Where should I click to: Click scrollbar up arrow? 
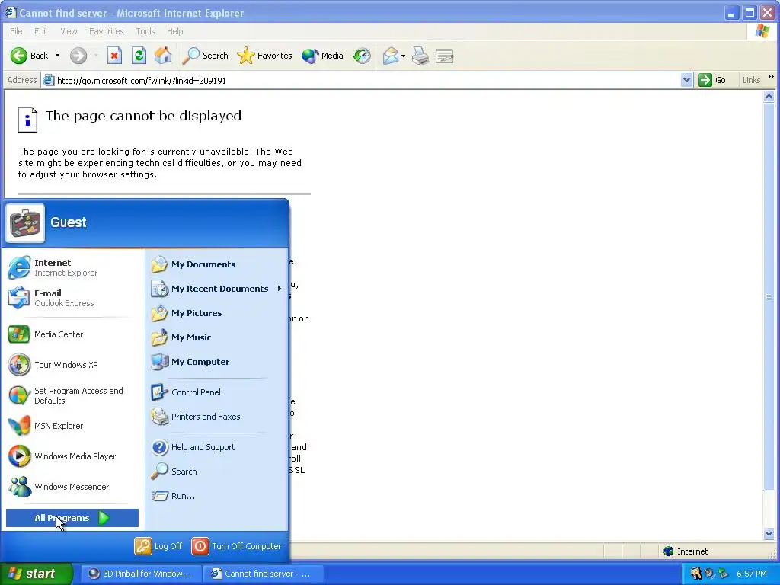point(769,97)
